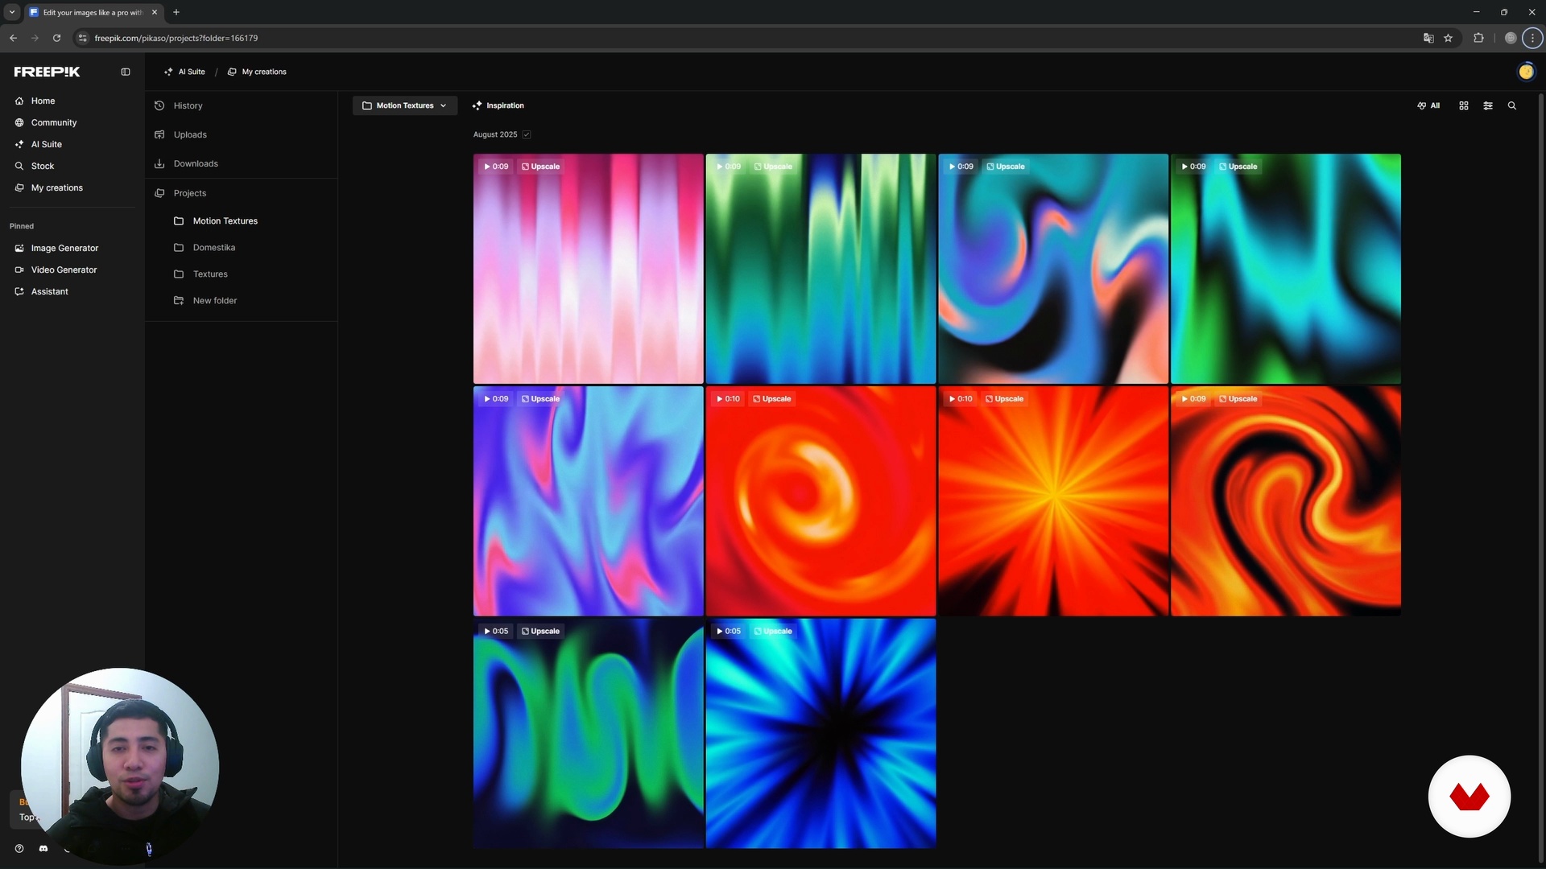The width and height of the screenshot is (1546, 869).
Task: Open the Discord icon at bottom left
Action: [x=43, y=848]
